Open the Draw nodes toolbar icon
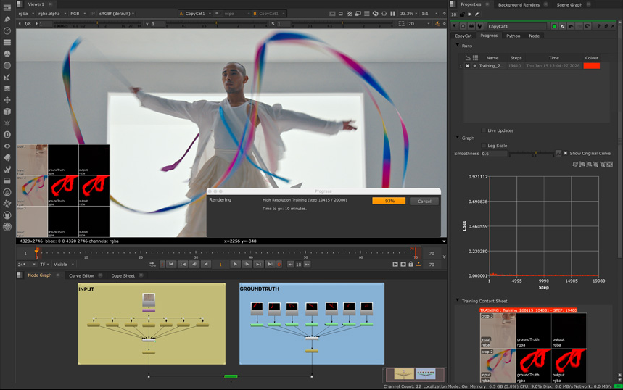 pos(7,20)
